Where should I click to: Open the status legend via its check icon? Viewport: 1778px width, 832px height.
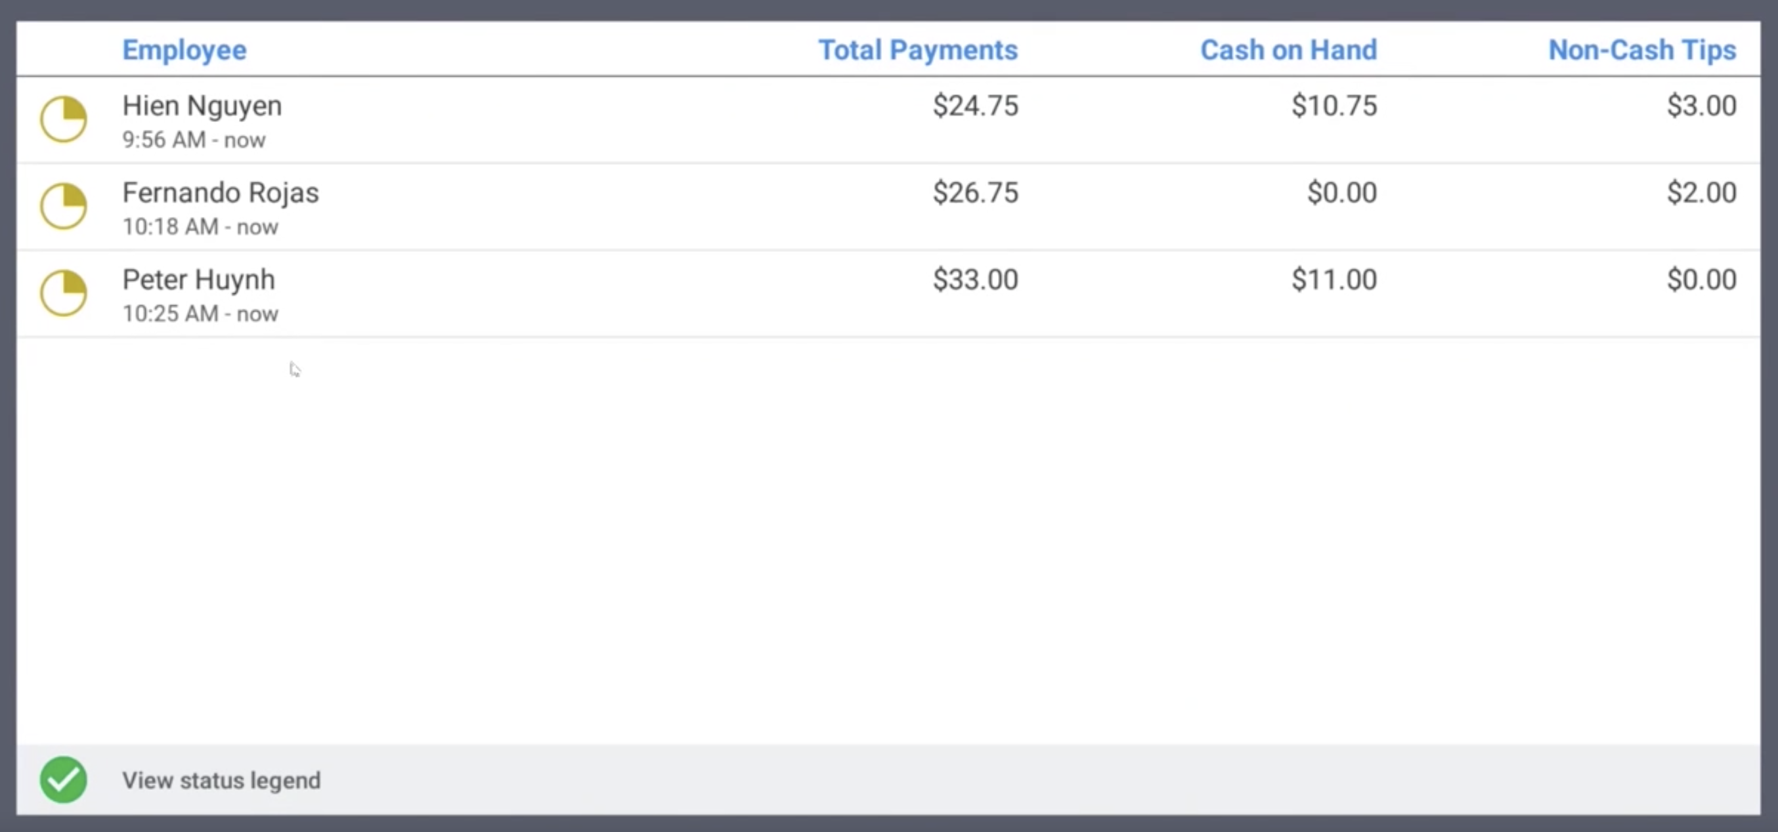[x=63, y=780]
